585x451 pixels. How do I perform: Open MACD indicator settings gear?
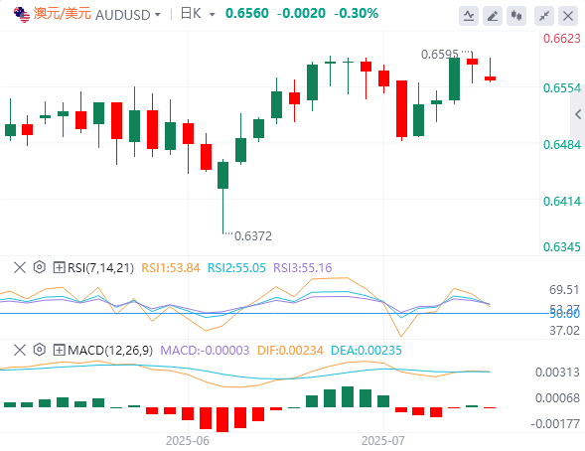click(39, 350)
